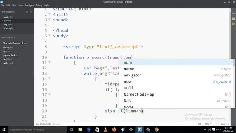Open web.html in the project tree
This screenshot has height=133, width=236.
click(8, 63)
